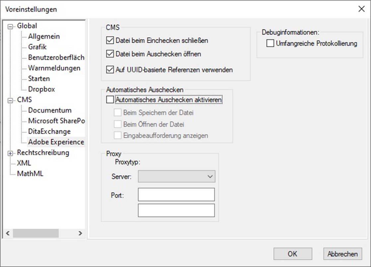
Task: Open the Grafik preferences section
Action: pyautogui.click(x=37, y=47)
